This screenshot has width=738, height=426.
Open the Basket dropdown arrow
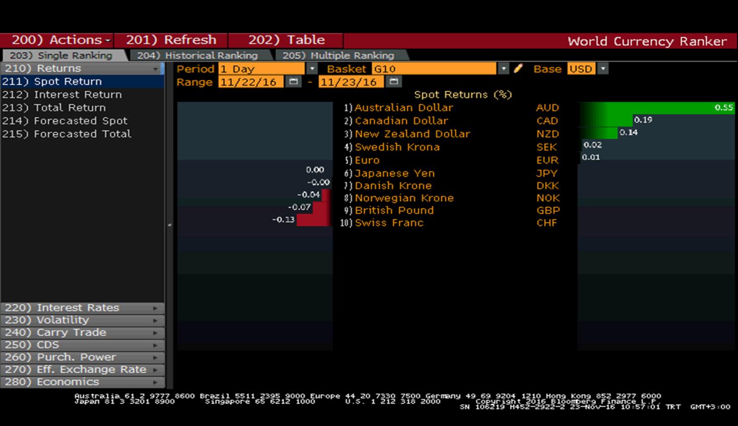click(503, 69)
